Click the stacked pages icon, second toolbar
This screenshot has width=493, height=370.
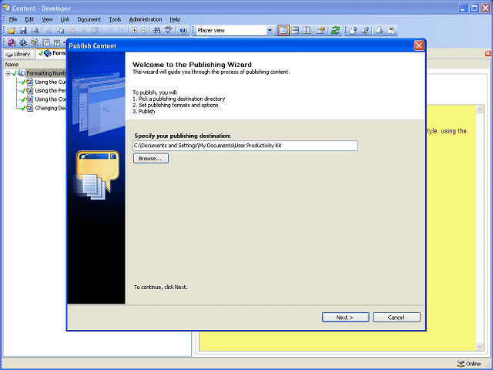(x=23, y=42)
